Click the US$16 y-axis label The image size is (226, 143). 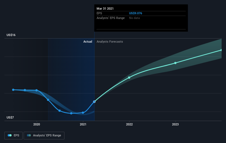11,35
